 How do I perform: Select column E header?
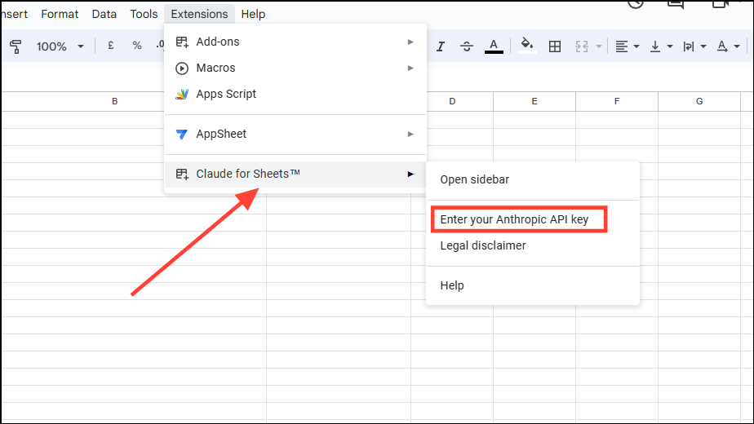(534, 101)
